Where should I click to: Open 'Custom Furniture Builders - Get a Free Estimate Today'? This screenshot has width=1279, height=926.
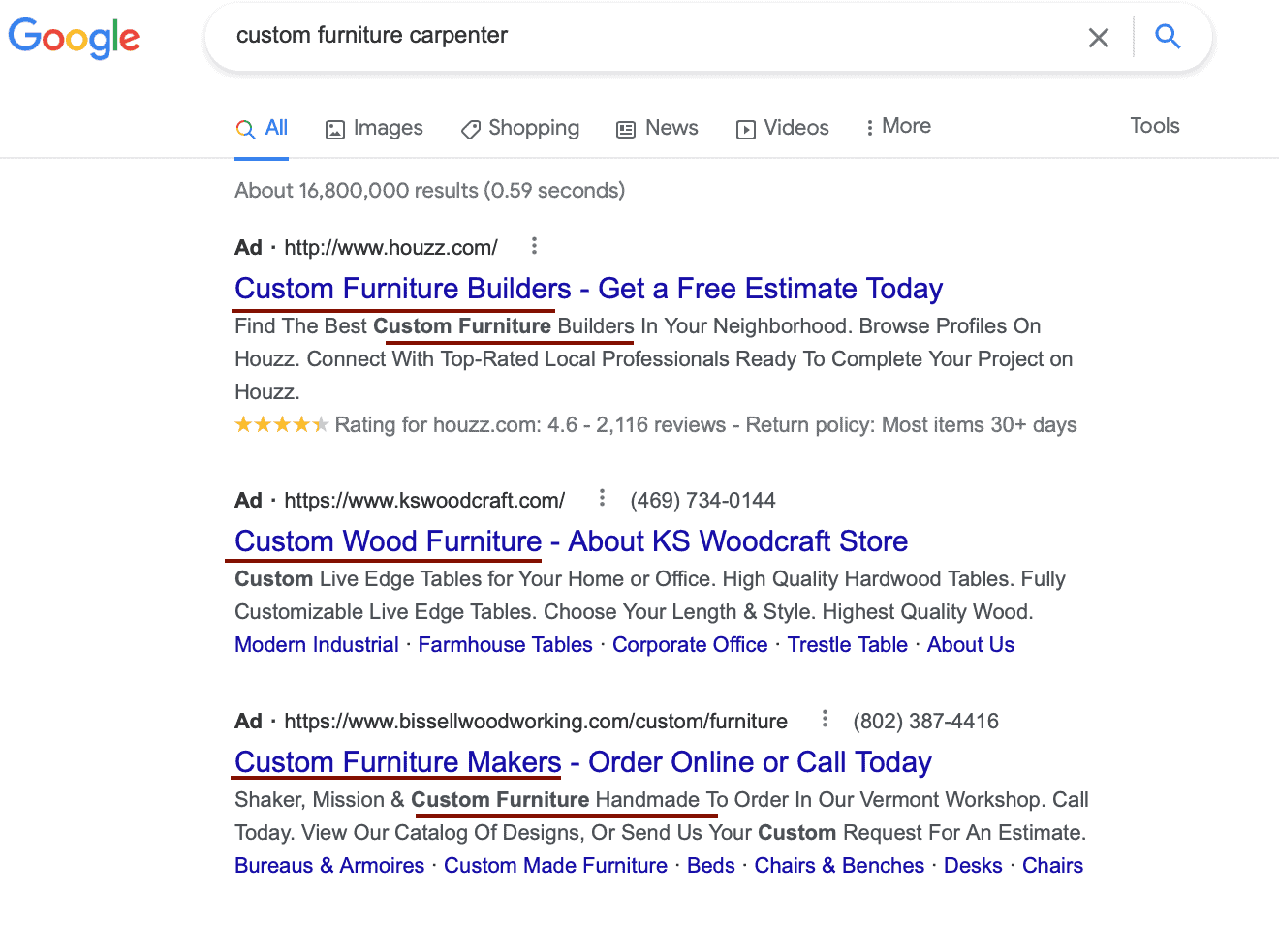click(588, 289)
